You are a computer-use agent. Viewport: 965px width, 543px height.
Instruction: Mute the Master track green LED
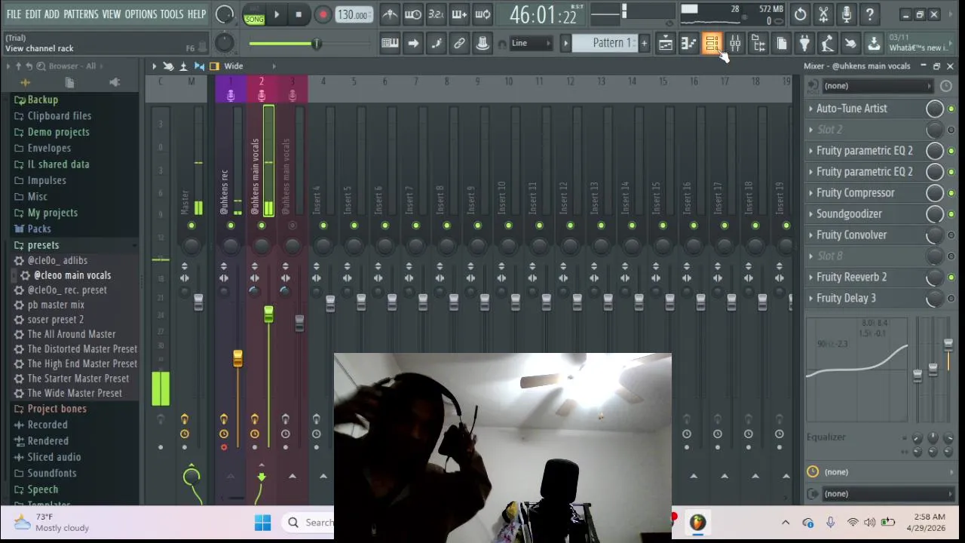coord(191,225)
